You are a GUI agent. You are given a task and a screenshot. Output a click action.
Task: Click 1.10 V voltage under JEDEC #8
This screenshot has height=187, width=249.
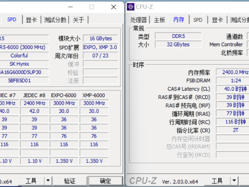tap(35, 161)
